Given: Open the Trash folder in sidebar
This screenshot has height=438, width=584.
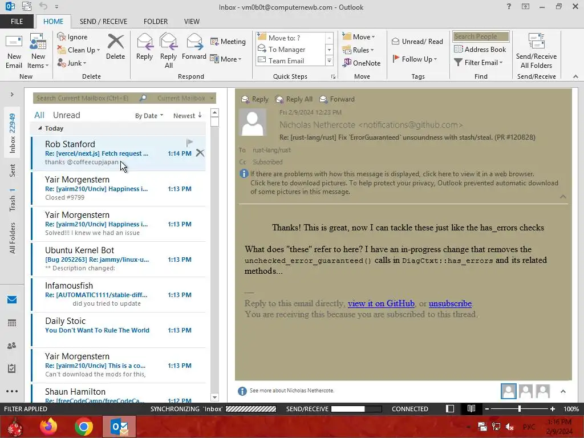Looking at the screenshot, I should 13,200.
